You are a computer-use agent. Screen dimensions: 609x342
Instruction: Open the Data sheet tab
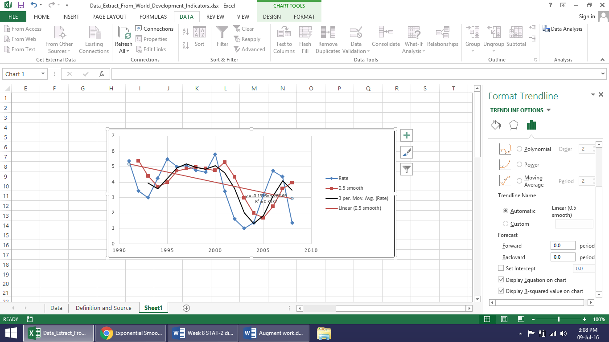coord(56,308)
